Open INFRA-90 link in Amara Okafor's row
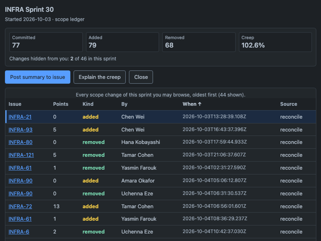The width and height of the screenshot is (321, 241). point(20,181)
